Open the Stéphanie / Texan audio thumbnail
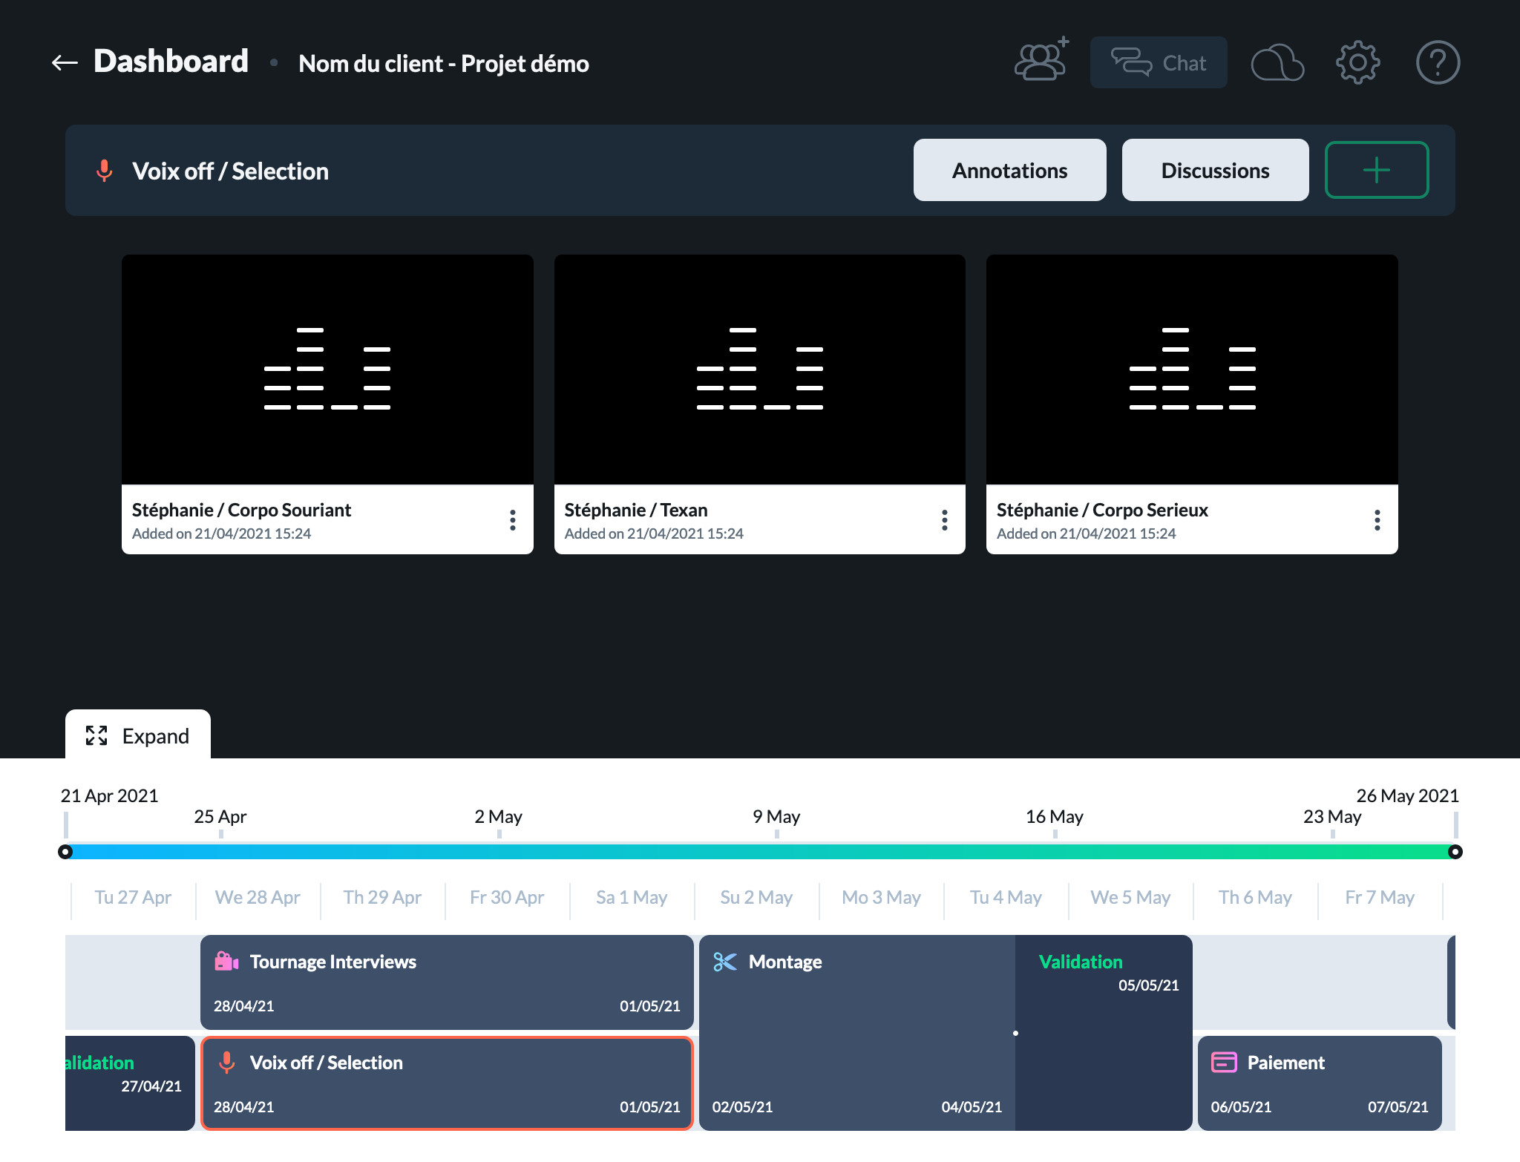This screenshot has width=1520, height=1162. pos(759,370)
